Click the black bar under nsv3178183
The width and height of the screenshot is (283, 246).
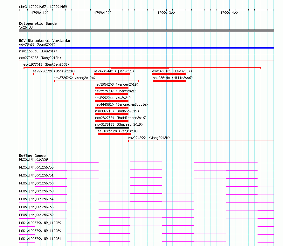(112, 128)
